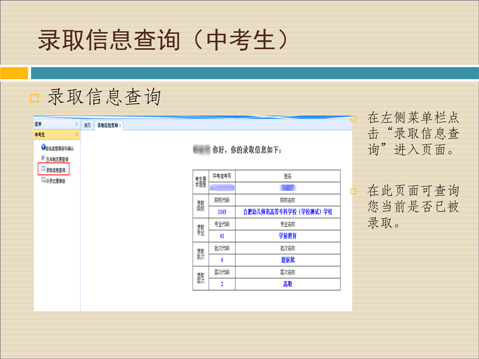479x359 pixels.
Task: Click the major name 学前教育
Action: click(x=287, y=236)
